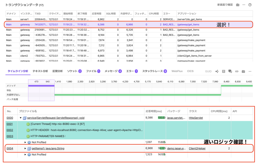The height and width of the screenshot is (166, 258).
Task: Click the info icon on HTTP-HEADER row
Action: pyautogui.click(x=28, y=130)
